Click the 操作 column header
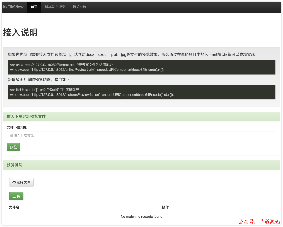 (x=218, y=207)
